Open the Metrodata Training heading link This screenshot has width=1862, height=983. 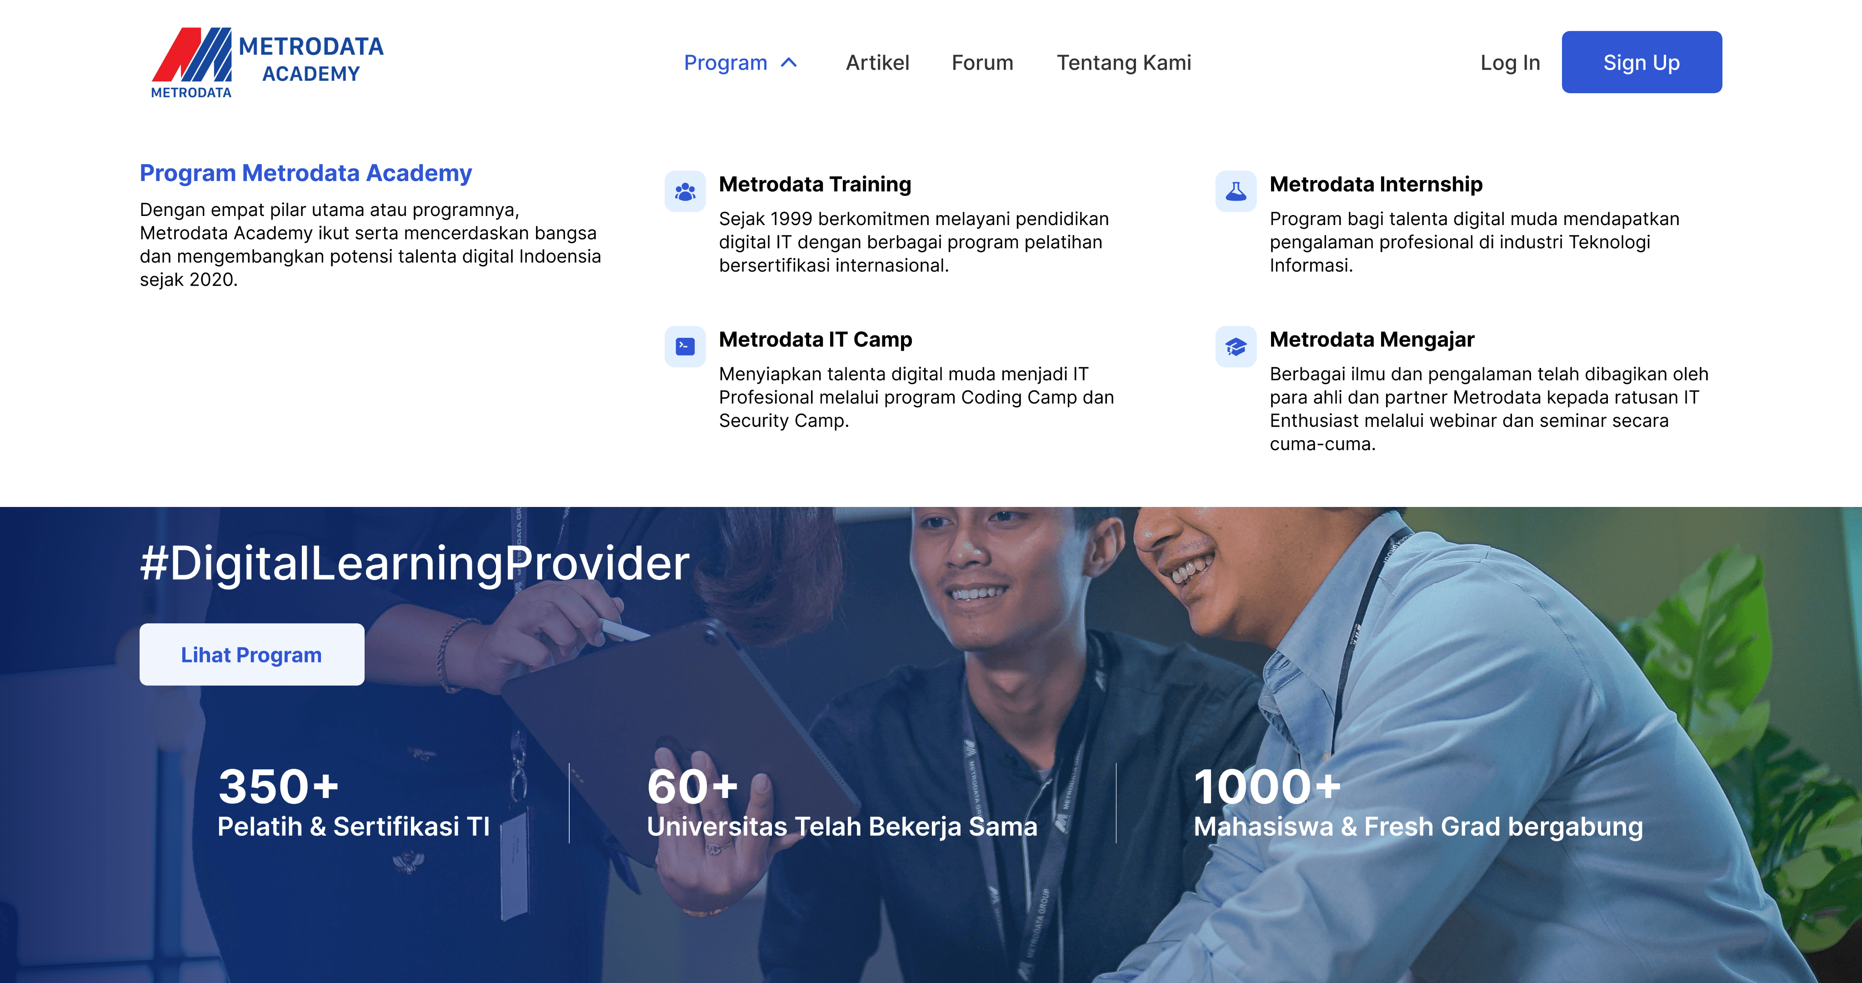[x=815, y=184]
